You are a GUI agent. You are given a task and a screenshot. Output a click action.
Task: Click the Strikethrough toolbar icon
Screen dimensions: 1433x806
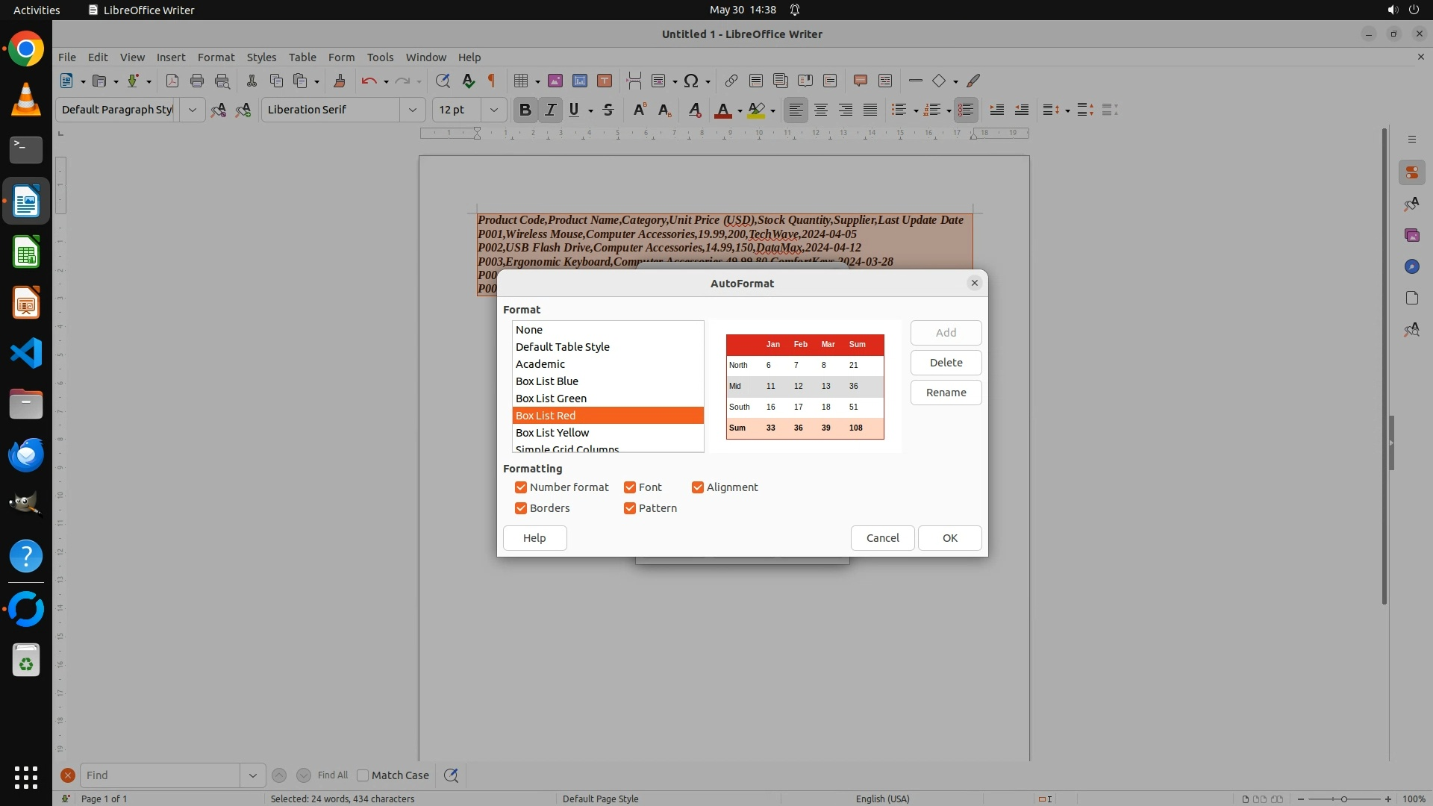click(x=608, y=110)
